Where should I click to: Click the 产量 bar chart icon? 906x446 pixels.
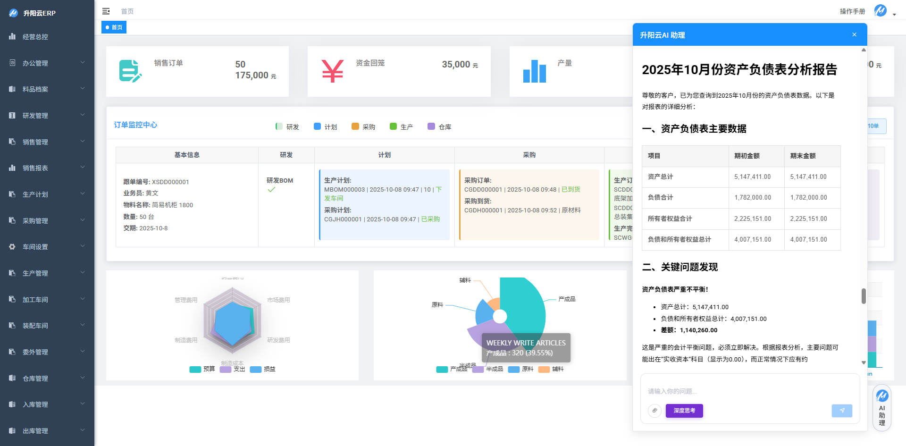pos(534,71)
